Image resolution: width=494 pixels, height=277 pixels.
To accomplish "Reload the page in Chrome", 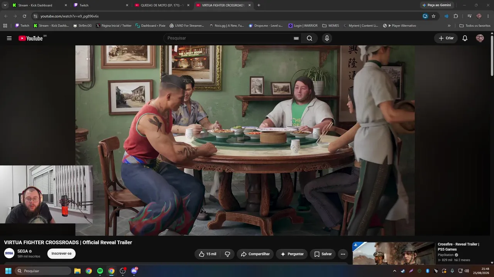I will click(x=24, y=16).
